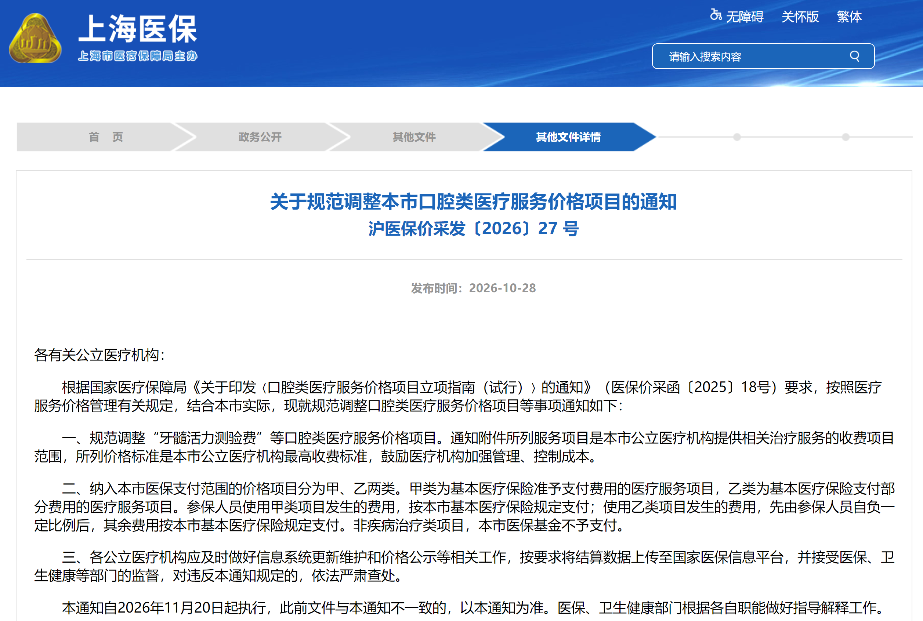Click the publish date 2026-10-28
This screenshot has width=923, height=621.
pyautogui.click(x=502, y=288)
